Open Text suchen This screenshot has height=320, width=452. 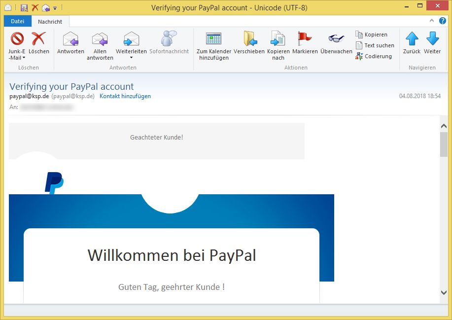(375, 45)
